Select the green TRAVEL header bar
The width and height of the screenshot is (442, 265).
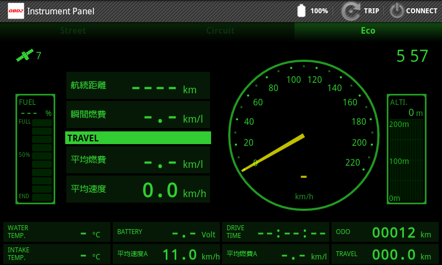coord(138,137)
